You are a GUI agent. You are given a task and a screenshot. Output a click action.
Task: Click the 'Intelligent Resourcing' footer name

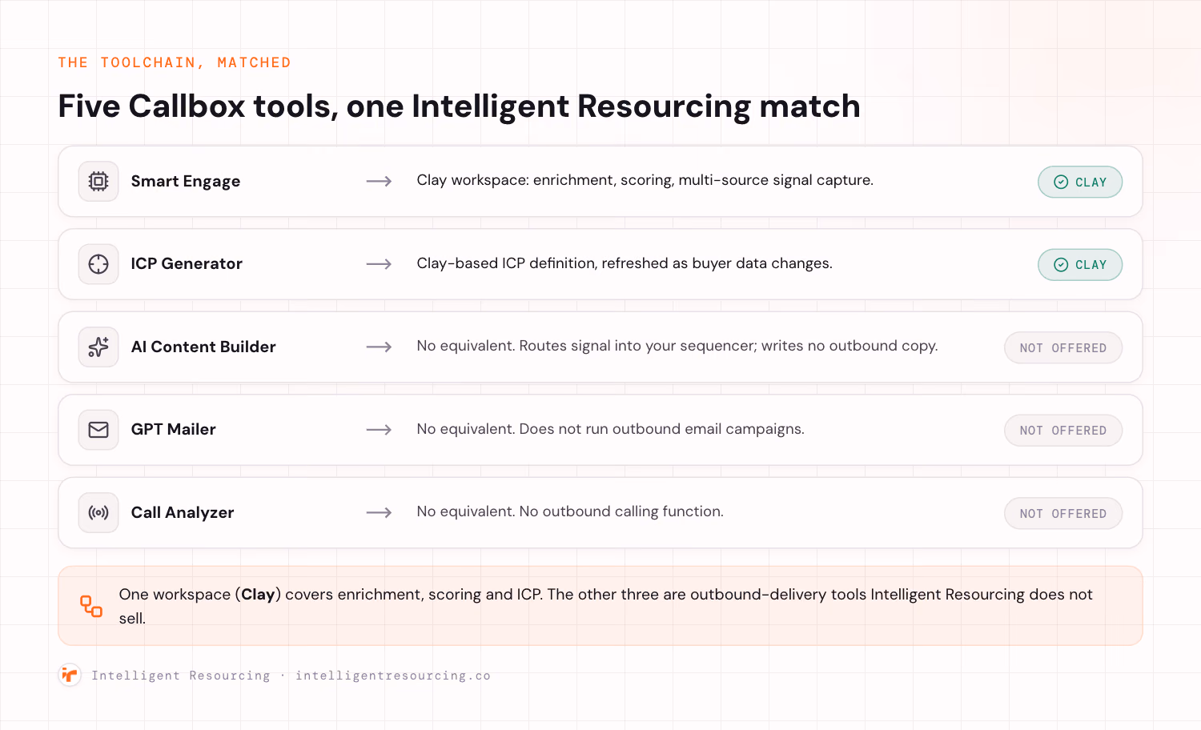pos(181,676)
